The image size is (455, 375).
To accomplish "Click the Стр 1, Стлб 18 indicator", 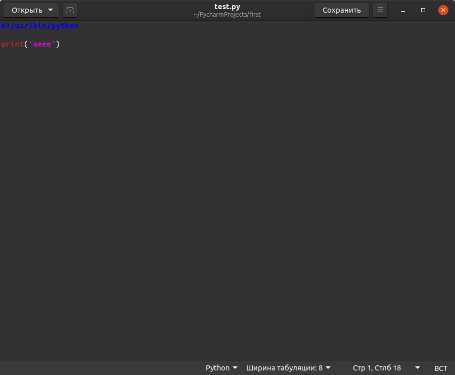I will coord(377,368).
